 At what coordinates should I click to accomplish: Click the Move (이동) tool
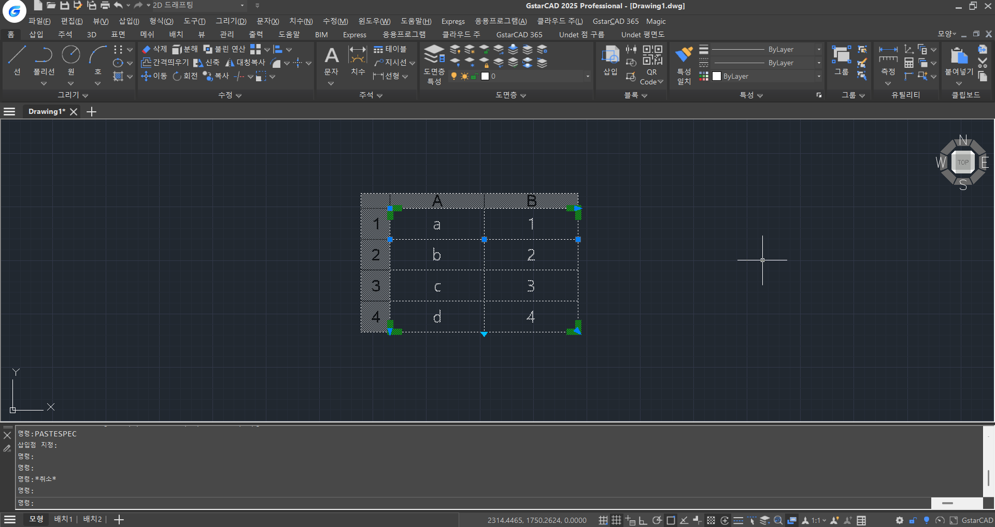coord(154,76)
